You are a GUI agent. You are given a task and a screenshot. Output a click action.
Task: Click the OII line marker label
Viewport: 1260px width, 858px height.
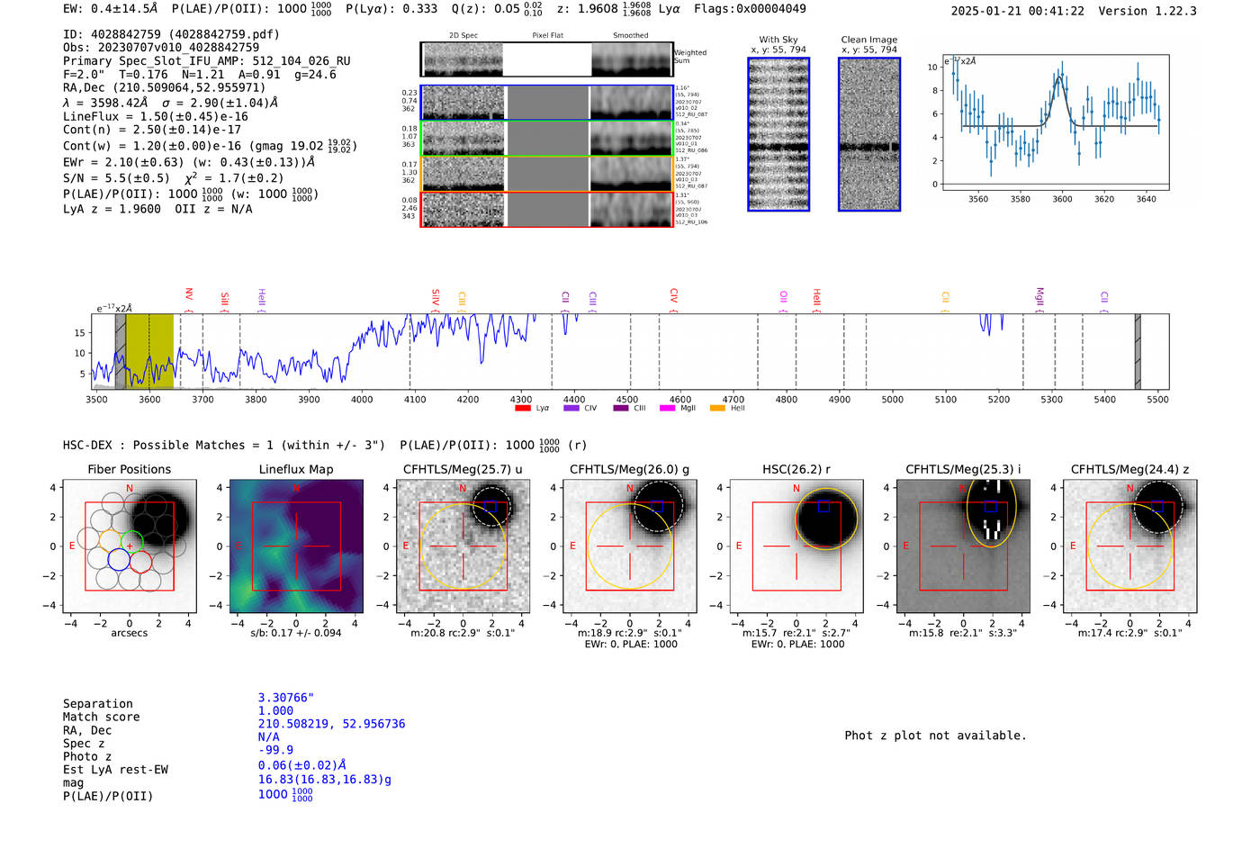(x=784, y=296)
